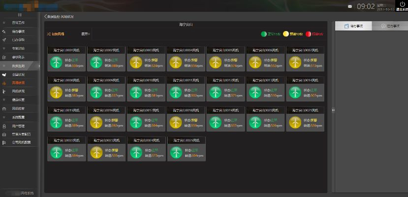Screen dimensions: 408x197
Task: Filter by the red 报警 status indicator
Action: tap(308, 34)
